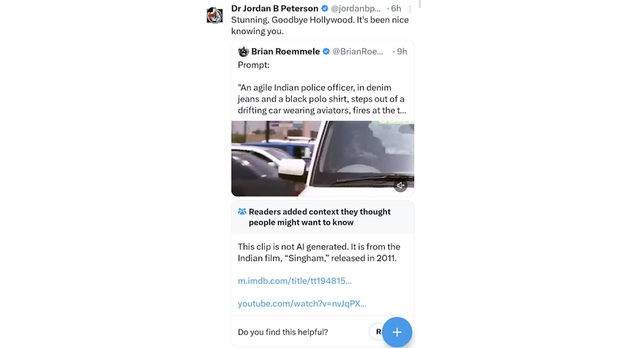Screen dimensions: 619x348
Task: Click the Brian Roemmele display name
Action: click(286, 52)
